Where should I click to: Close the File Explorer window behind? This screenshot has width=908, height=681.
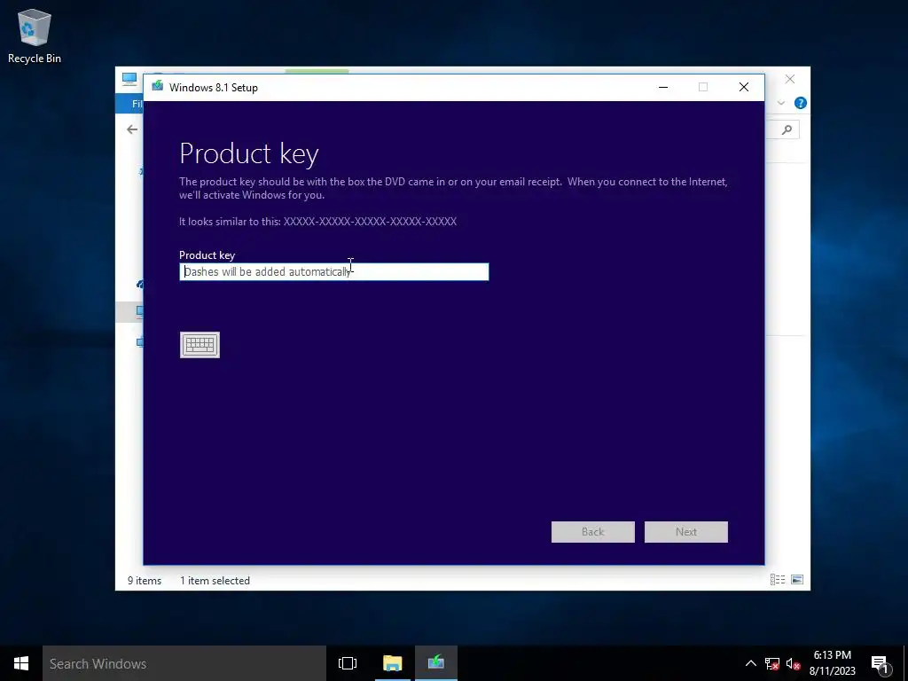click(790, 79)
